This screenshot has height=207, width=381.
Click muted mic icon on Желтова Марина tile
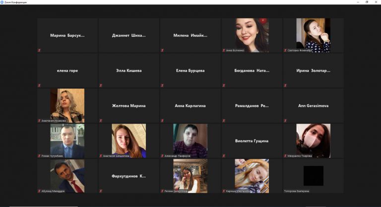[101, 121]
